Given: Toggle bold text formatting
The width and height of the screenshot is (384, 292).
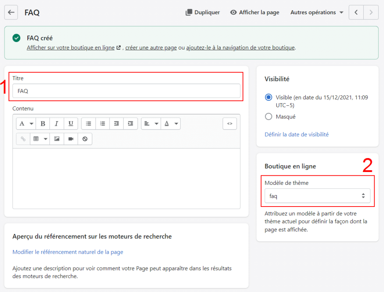Looking at the screenshot, I should click(43, 123).
